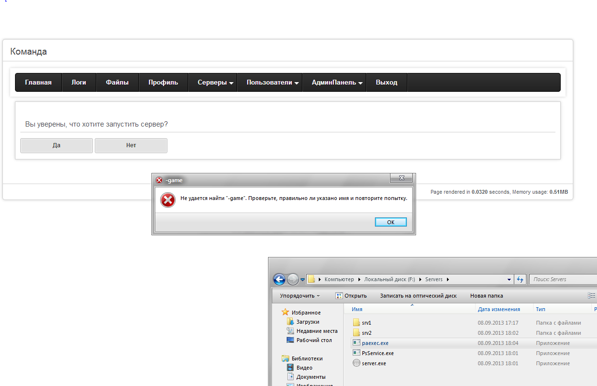The height and width of the screenshot is (386, 597).
Task: Click the PsService.exe file icon
Action: (x=356, y=353)
